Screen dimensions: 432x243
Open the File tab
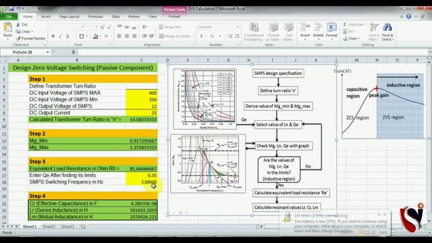9,16
